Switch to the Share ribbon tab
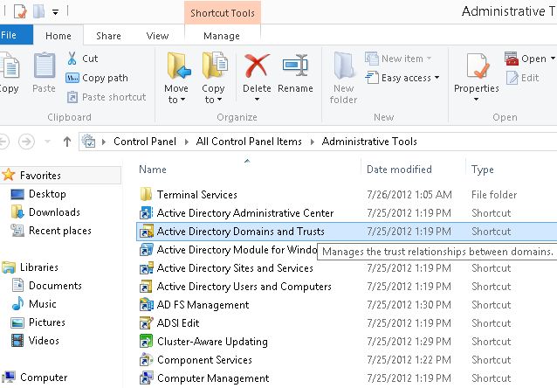This screenshot has width=557, height=388. click(109, 36)
